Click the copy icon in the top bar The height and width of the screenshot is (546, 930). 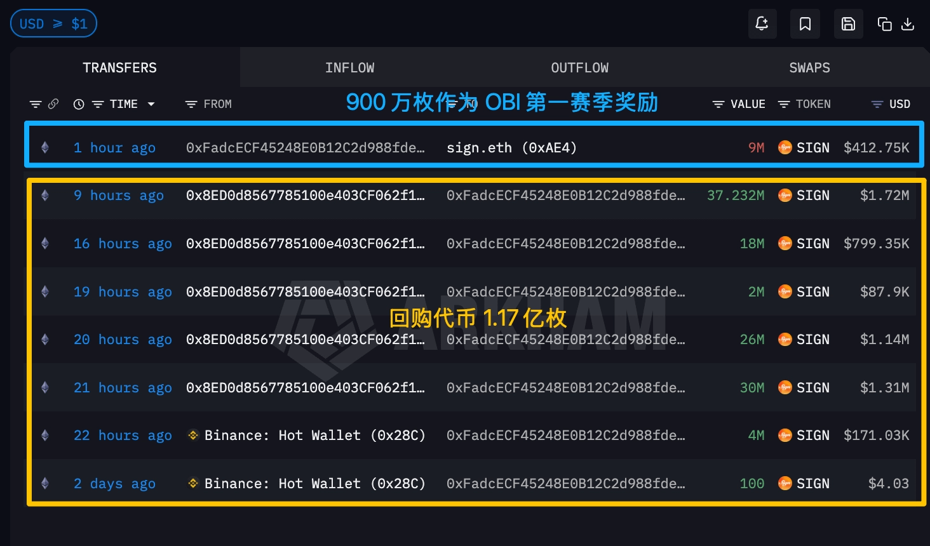(884, 24)
